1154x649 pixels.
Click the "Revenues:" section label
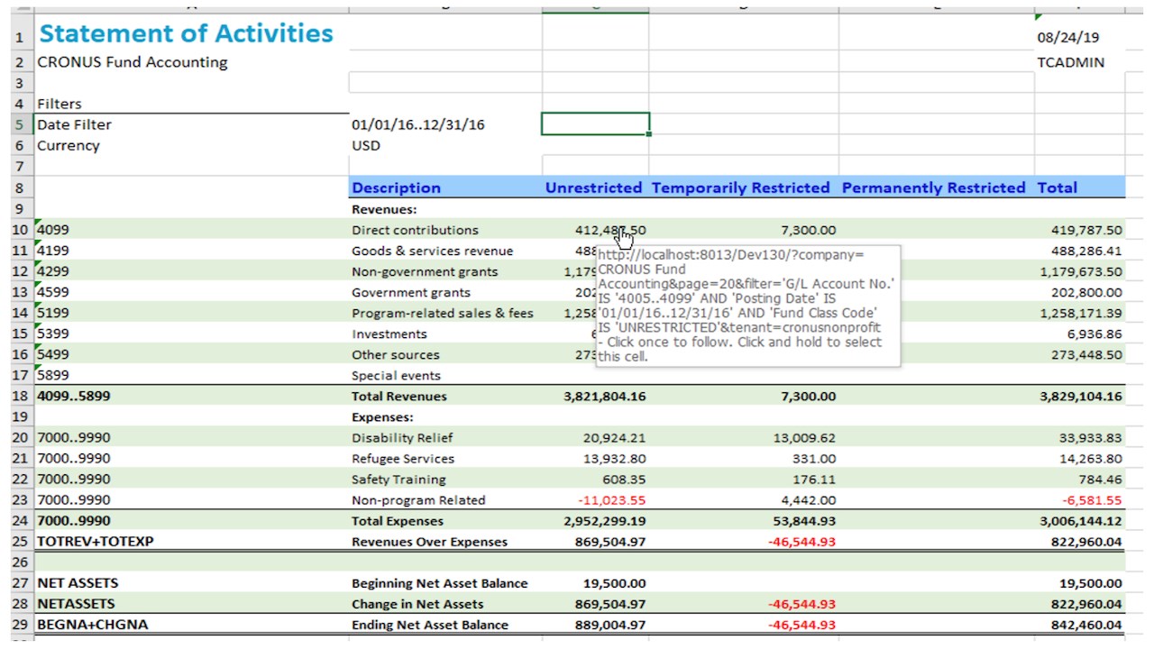(x=385, y=209)
